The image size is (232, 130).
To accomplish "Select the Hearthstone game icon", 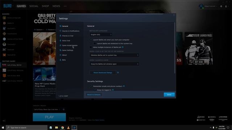I will pos(4,34).
